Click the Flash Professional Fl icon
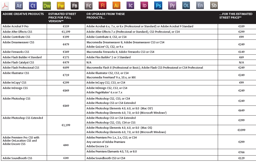The height and width of the screenshot is (162, 256). [x=103, y=6]
